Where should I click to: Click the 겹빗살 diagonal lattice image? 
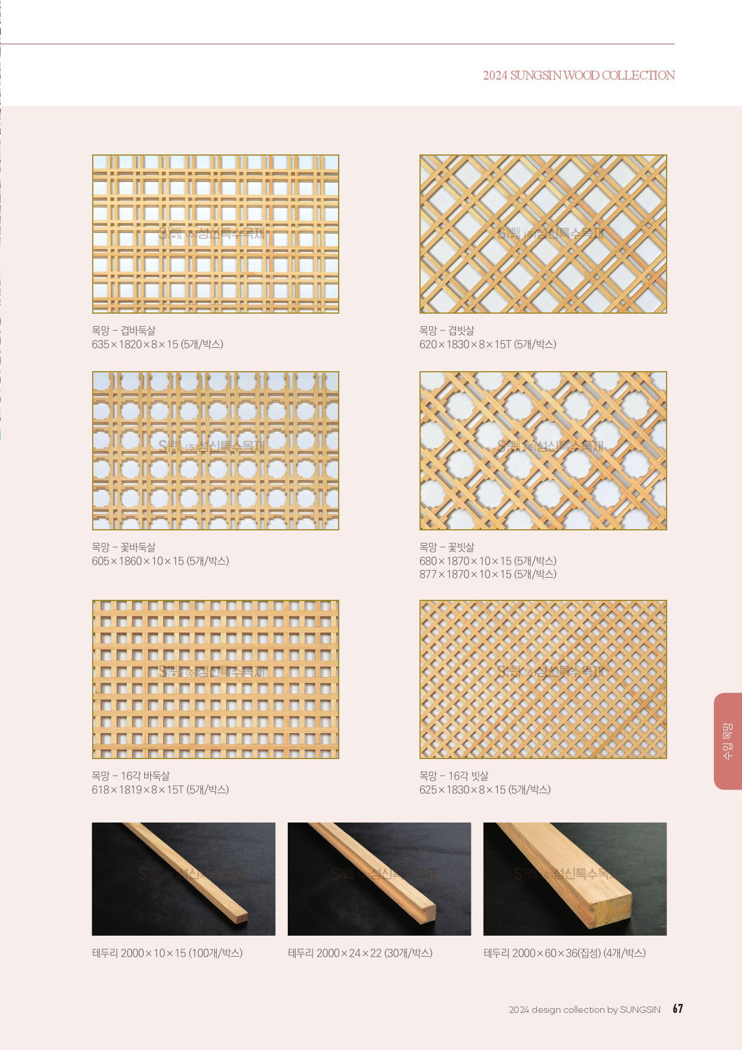543,234
